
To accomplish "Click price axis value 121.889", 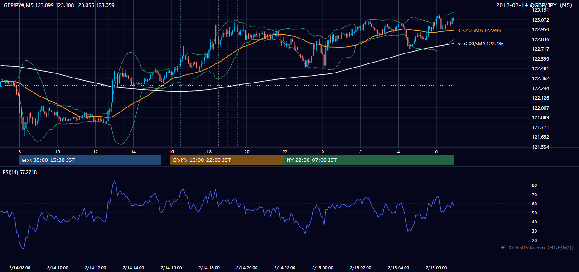I will click(541, 118).
